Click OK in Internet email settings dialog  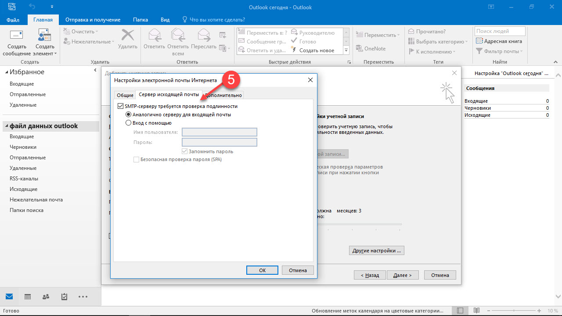pos(262,270)
